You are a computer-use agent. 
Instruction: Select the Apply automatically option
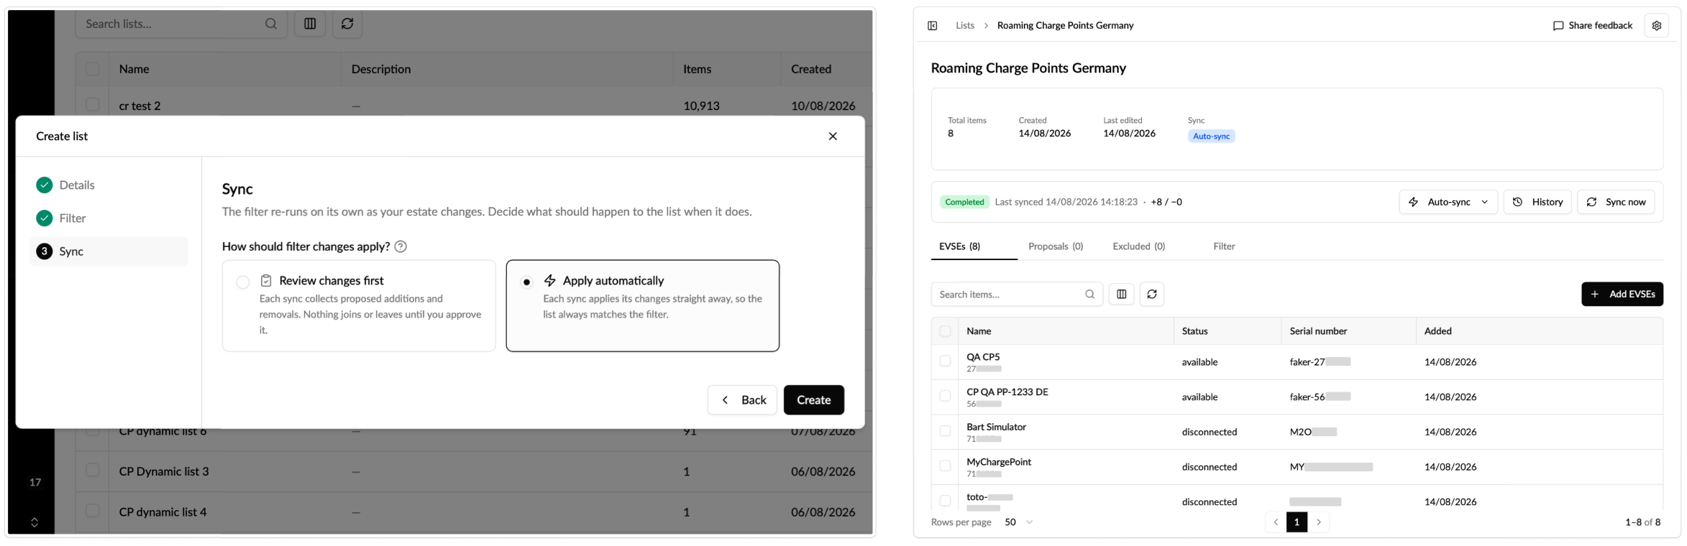[643, 305]
